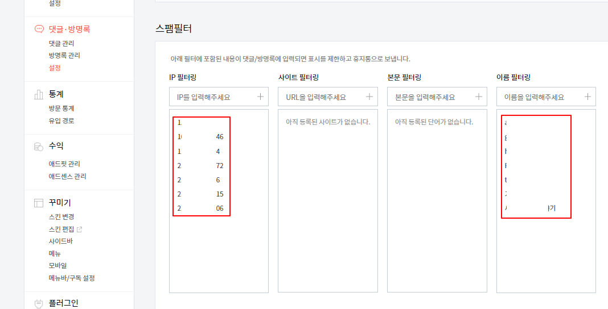608x309 pixels.
Task: Click the 본문 필터링 column label
Action: [x=404, y=77]
